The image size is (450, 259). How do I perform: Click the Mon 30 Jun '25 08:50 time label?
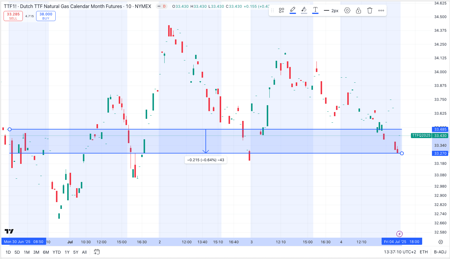[24, 242]
